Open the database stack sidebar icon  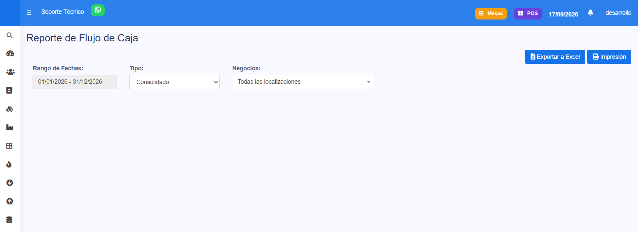(x=9, y=220)
